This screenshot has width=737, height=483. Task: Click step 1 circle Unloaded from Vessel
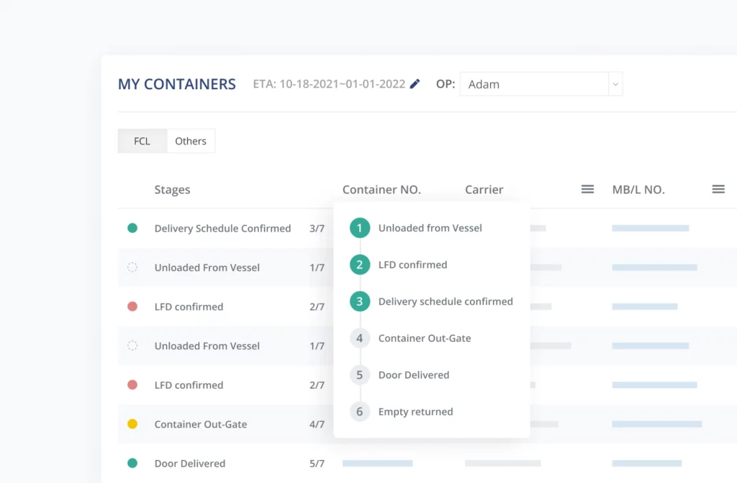360,229
